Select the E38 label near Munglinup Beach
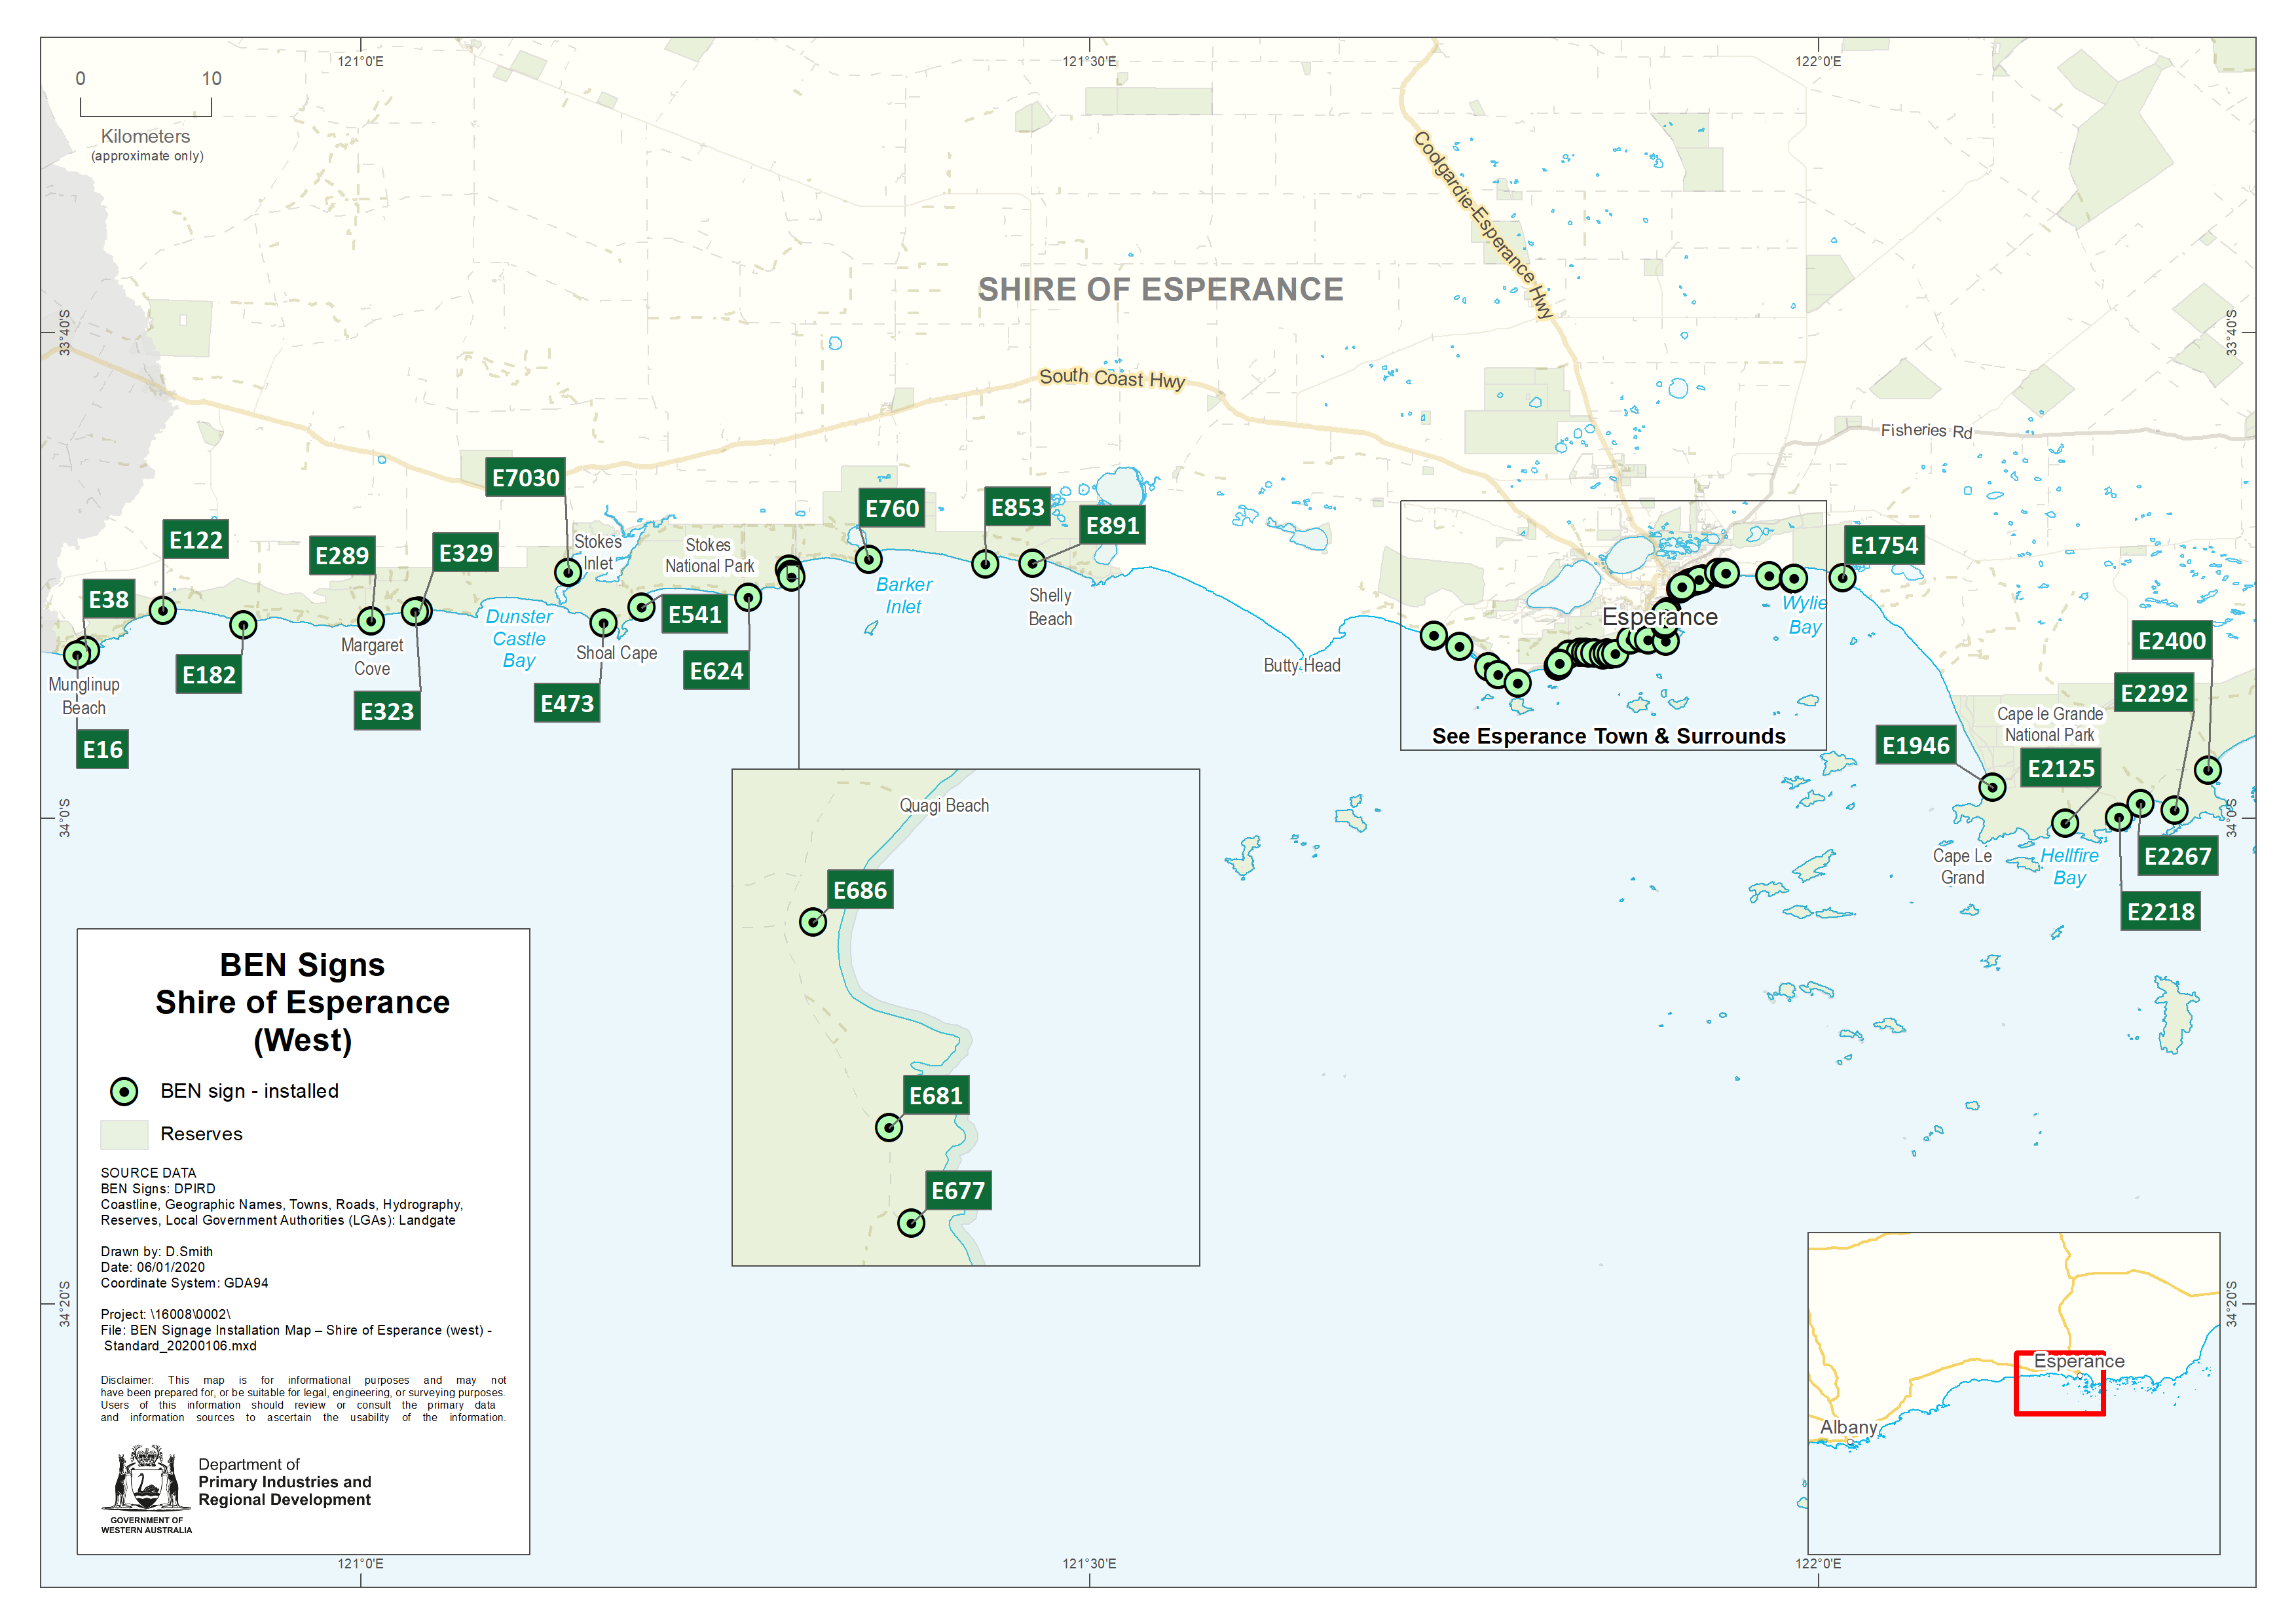 point(108,600)
